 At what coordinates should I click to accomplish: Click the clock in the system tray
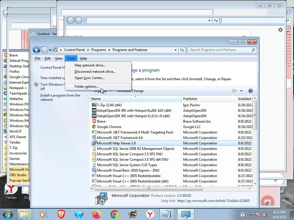(279, 215)
